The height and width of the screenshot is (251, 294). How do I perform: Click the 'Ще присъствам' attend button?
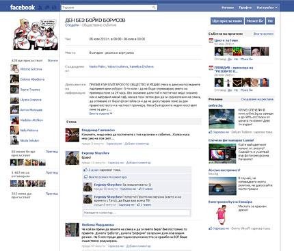227,21
